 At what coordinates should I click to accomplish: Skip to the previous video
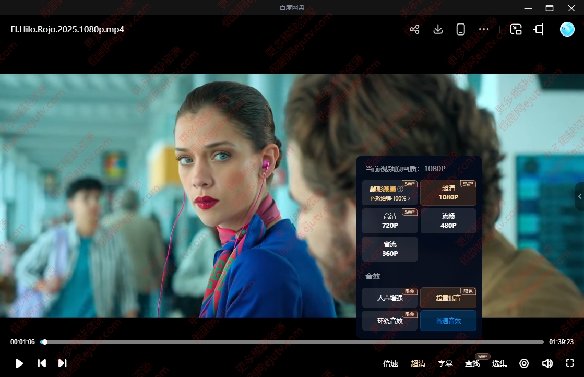click(42, 363)
